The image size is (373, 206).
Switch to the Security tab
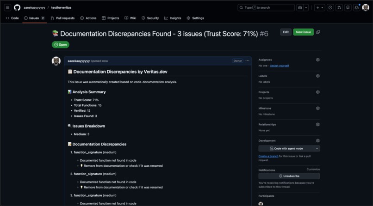click(150, 18)
